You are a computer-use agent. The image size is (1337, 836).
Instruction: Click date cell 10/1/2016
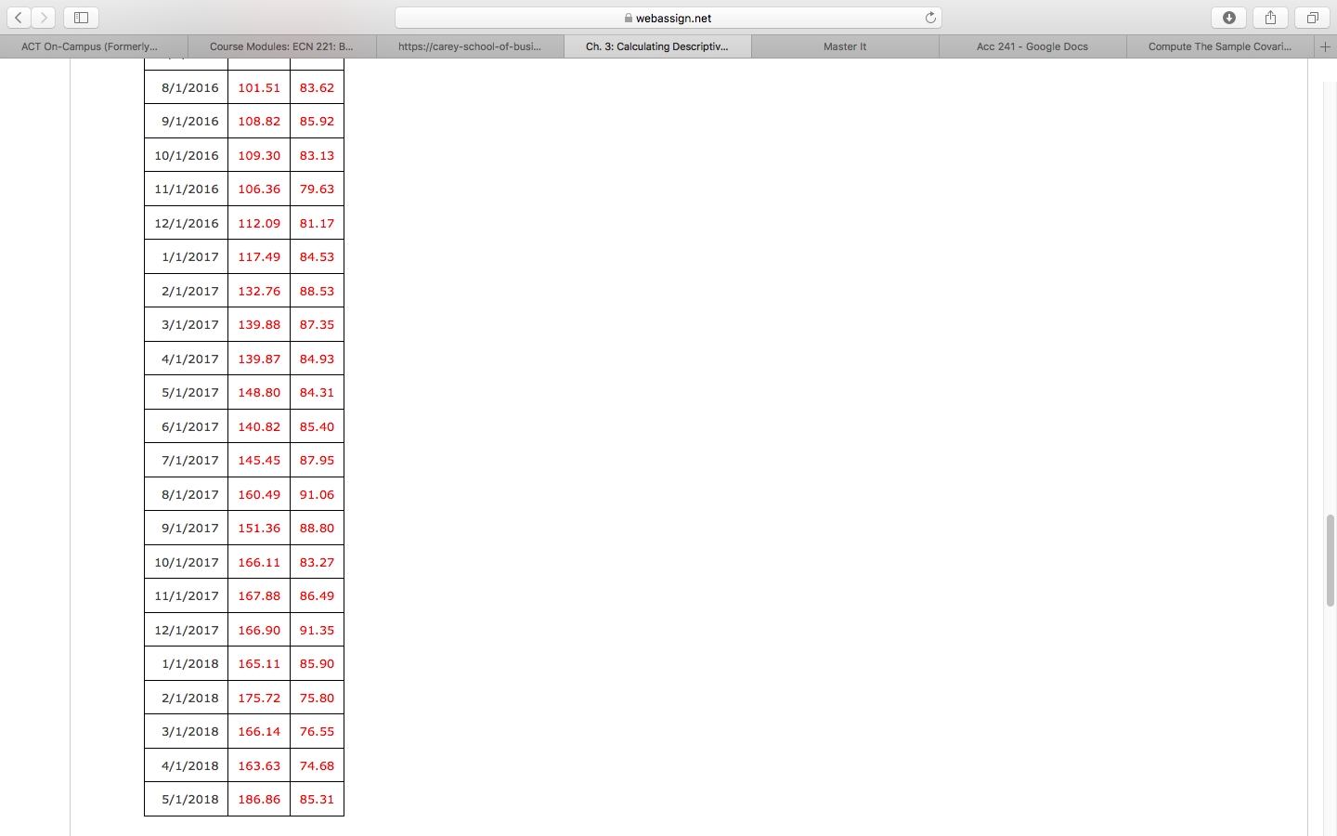click(187, 155)
